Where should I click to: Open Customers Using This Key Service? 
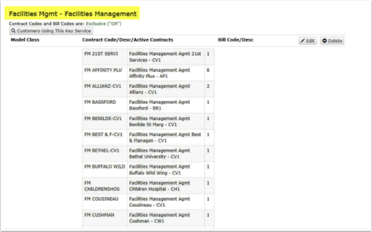click(51, 31)
